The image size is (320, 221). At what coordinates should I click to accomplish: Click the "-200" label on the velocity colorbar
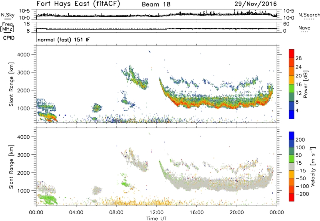[x=302, y=194]
